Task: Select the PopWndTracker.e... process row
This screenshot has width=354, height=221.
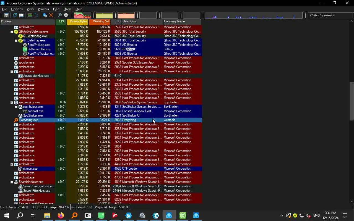Action: [x=101, y=54]
